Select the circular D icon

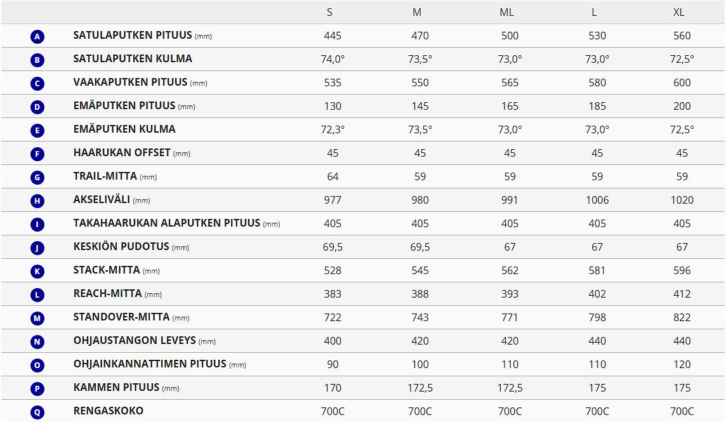click(x=37, y=107)
